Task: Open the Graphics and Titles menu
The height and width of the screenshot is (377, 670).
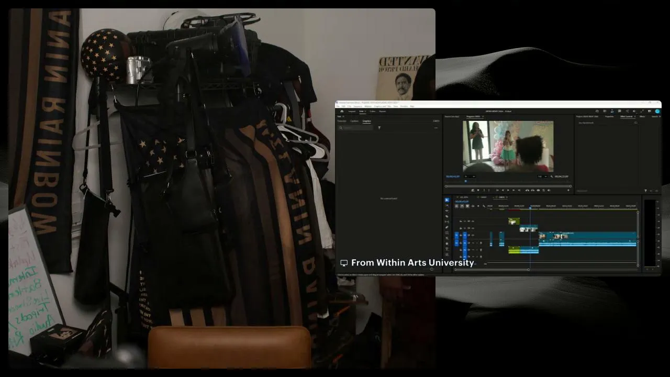Action: [x=382, y=106]
